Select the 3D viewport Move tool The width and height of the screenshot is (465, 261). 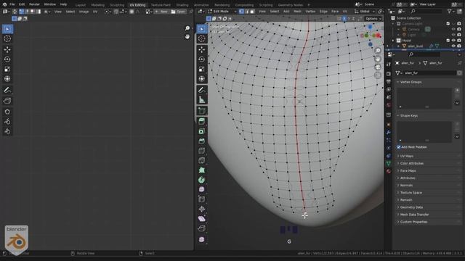pyautogui.click(x=202, y=49)
